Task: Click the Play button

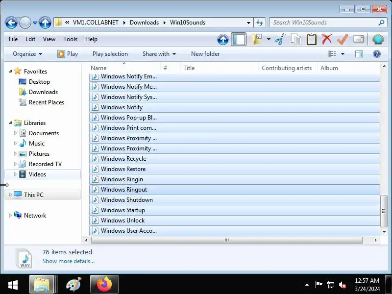Action: [68, 54]
